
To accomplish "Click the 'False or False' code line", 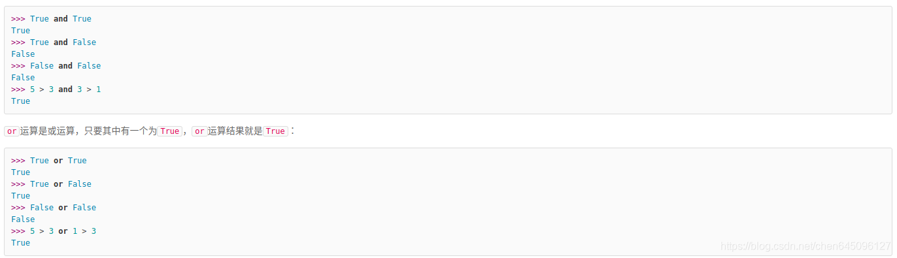I will point(54,208).
